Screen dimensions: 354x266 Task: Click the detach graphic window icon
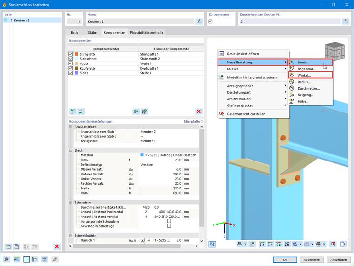(x=343, y=244)
